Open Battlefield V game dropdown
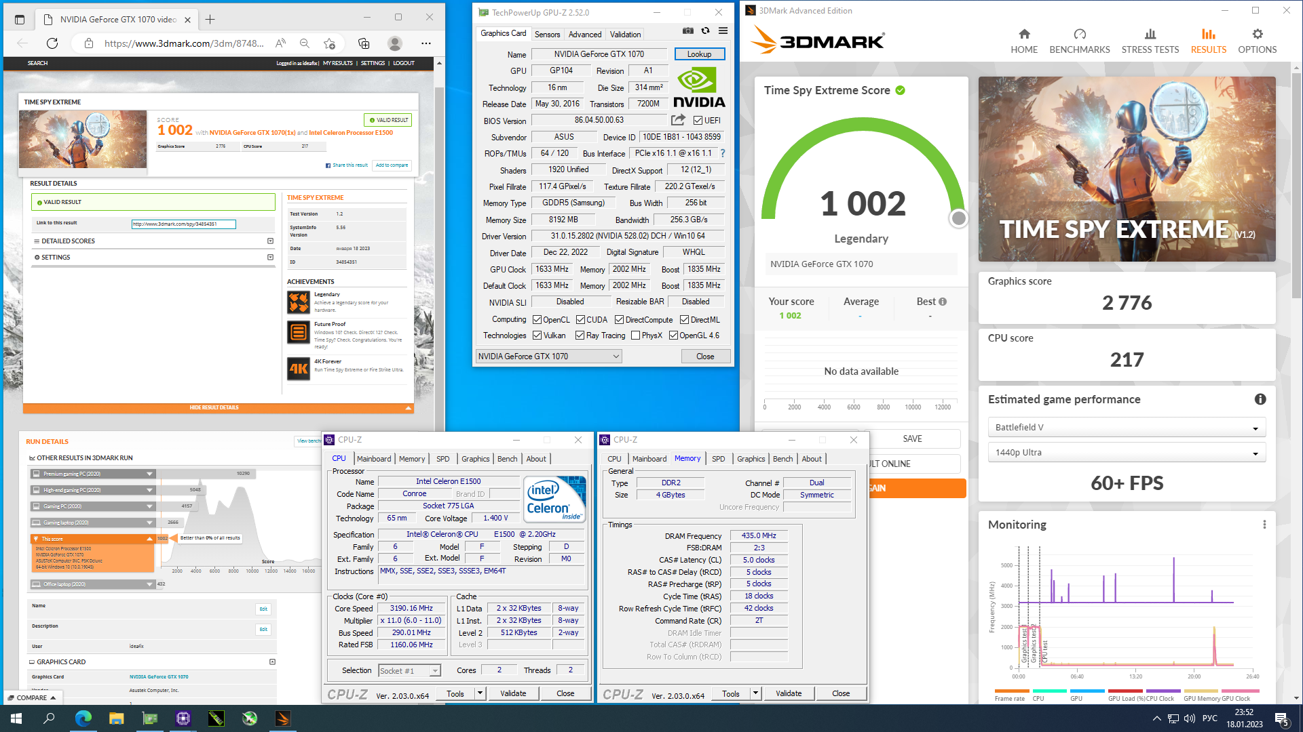 1127,428
